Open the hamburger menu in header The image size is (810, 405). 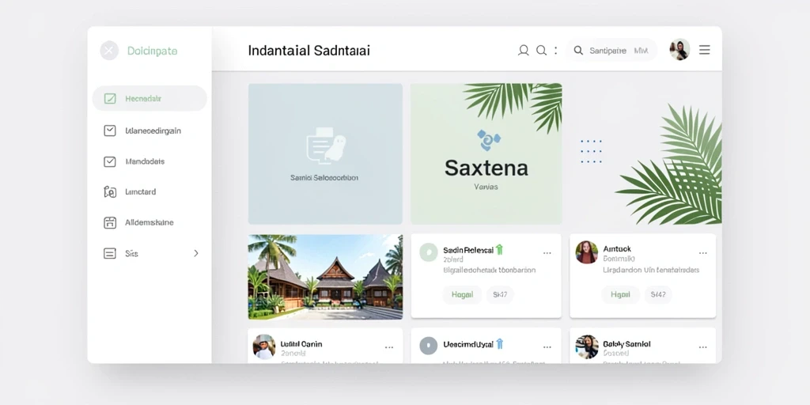(x=705, y=50)
